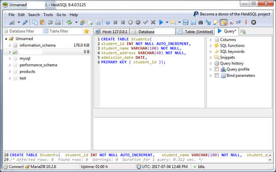Viewport: 276px width, 172px height.
Task: Click the Delete row minus icon
Action: click(138, 23)
